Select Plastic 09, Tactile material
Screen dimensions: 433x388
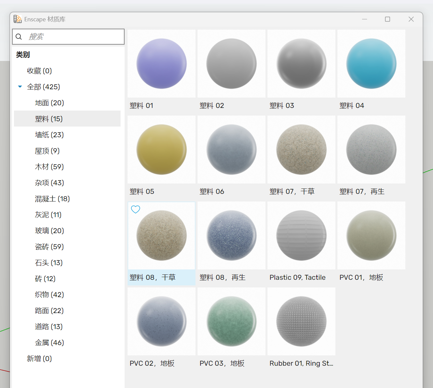coord(301,235)
